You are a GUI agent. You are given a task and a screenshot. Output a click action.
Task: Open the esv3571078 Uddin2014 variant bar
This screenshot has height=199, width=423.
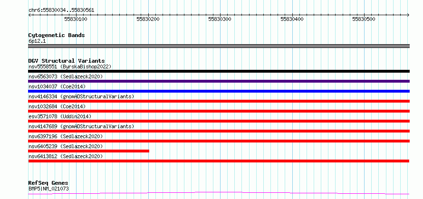[x=219, y=121]
